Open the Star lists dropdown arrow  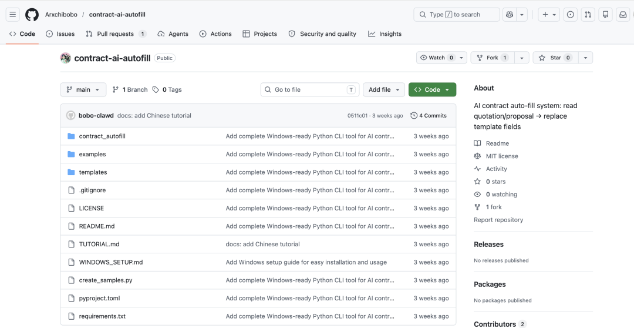(585, 58)
